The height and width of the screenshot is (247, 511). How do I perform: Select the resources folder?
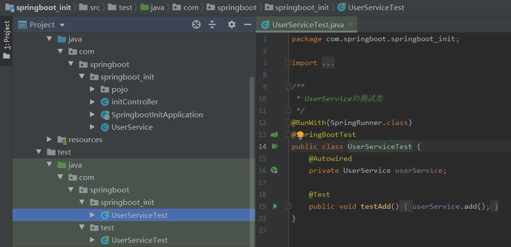(85, 140)
